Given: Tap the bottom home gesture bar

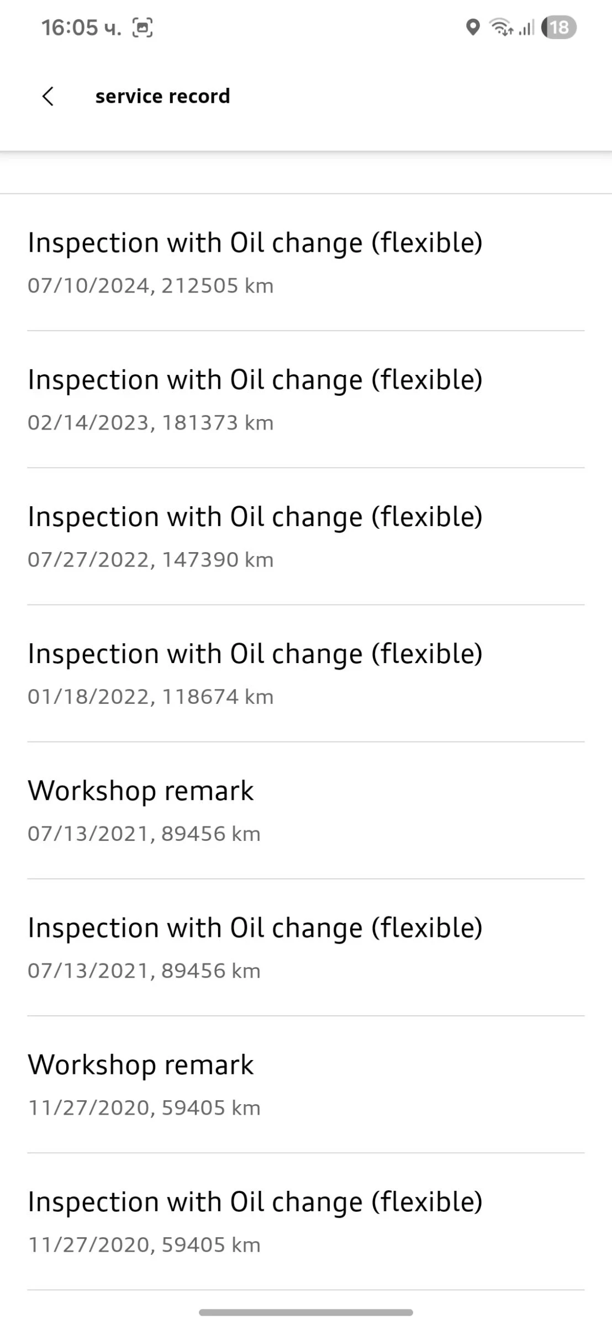Looking at the screenshot, I should tap(306, 1312).
